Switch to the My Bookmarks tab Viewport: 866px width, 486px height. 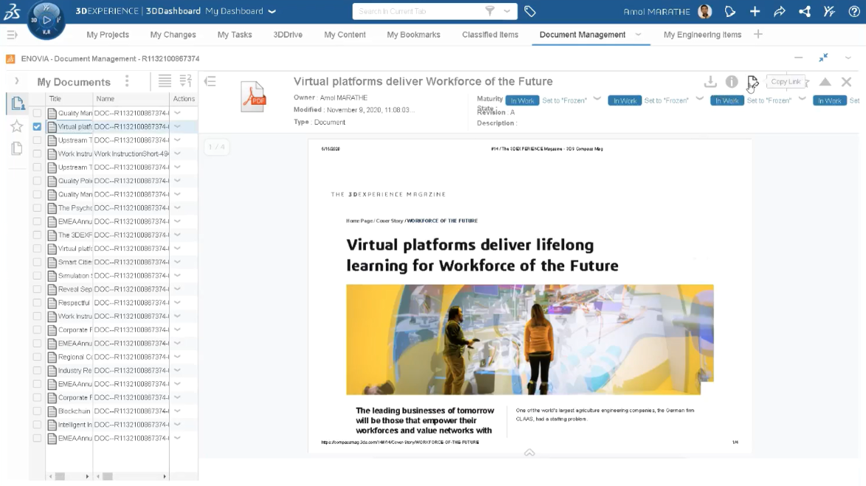pyautogui.click(x=413, y=35)
